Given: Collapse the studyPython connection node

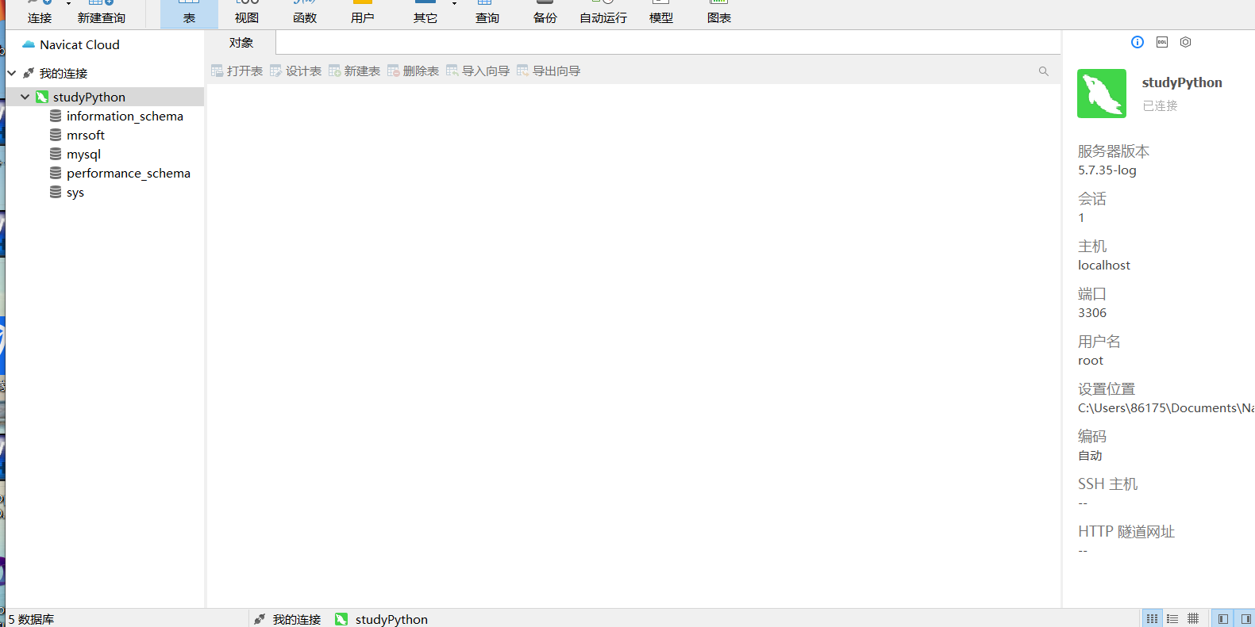Looking at the screenshot, I should tap(25, 97).
